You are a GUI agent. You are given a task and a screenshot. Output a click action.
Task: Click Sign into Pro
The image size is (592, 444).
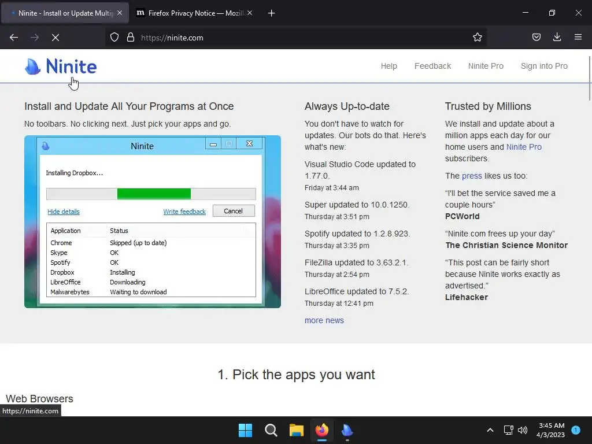[x=544, y=66]
